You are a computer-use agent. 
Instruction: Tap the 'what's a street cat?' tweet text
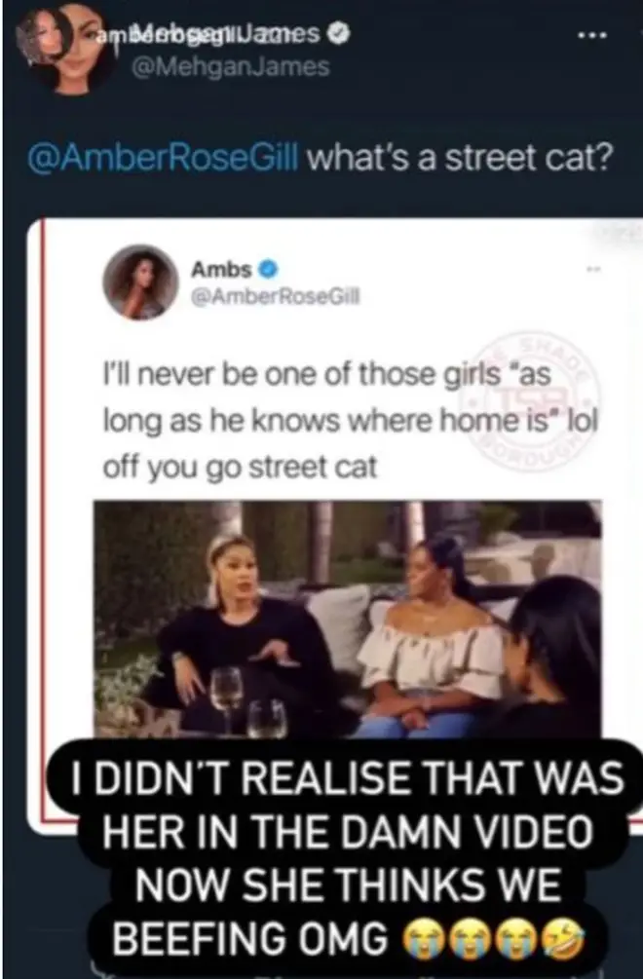point(460,158)
